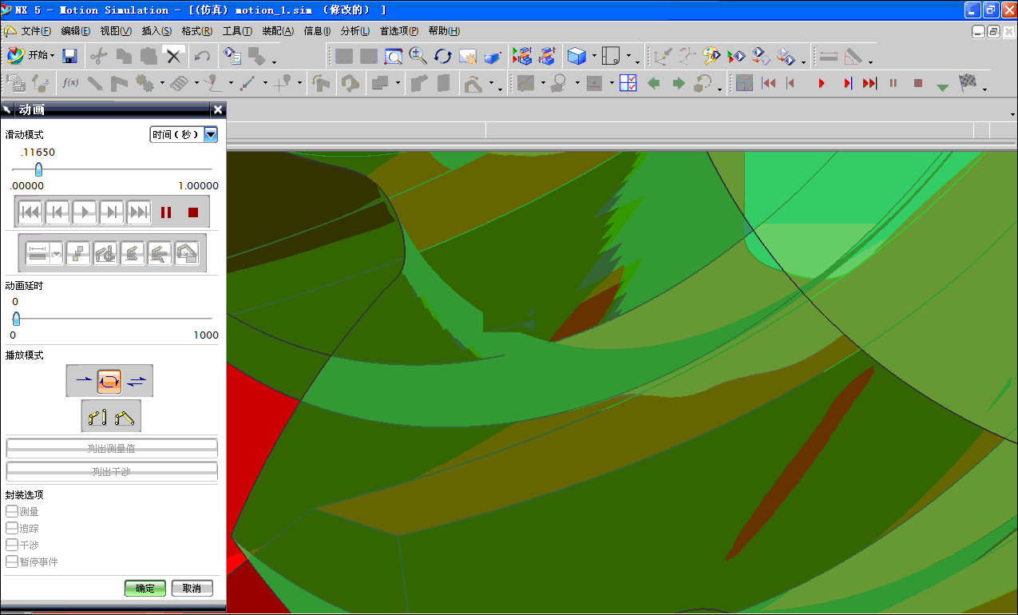Click the 取消 button
Image resolution: width=1018 pixels, height=615 pixels.
[x=192, y=589]
